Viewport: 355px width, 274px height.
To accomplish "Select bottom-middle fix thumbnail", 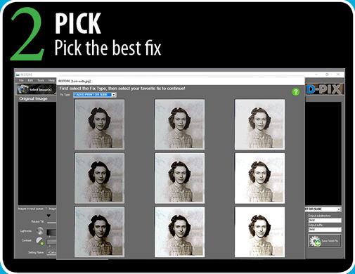I will 179,232.
